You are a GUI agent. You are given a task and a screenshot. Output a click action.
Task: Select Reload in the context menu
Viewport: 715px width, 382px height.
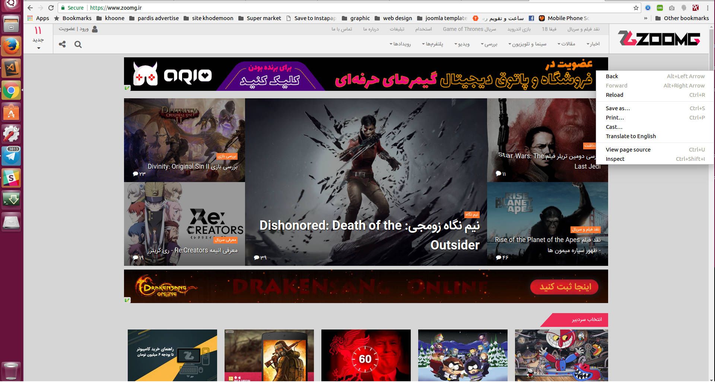(655, 95)
